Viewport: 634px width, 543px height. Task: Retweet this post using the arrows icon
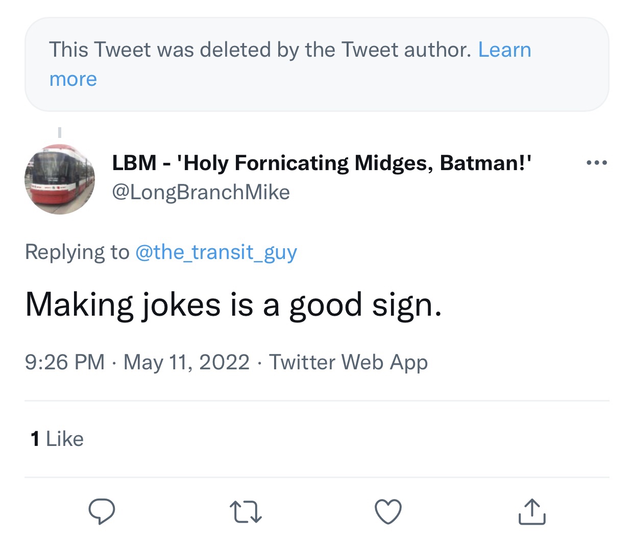click(246, 512)
